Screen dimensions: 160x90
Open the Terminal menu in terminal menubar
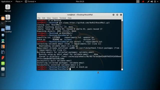pyautogui.click(x=63, y=18)
